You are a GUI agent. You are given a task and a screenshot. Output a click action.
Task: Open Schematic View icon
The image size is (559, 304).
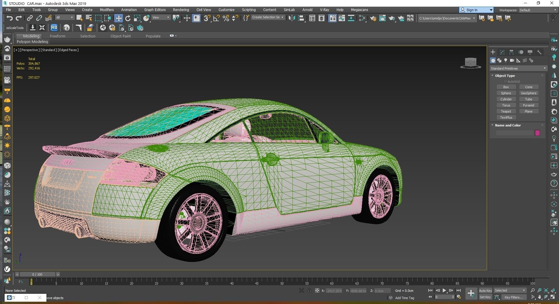351,18
